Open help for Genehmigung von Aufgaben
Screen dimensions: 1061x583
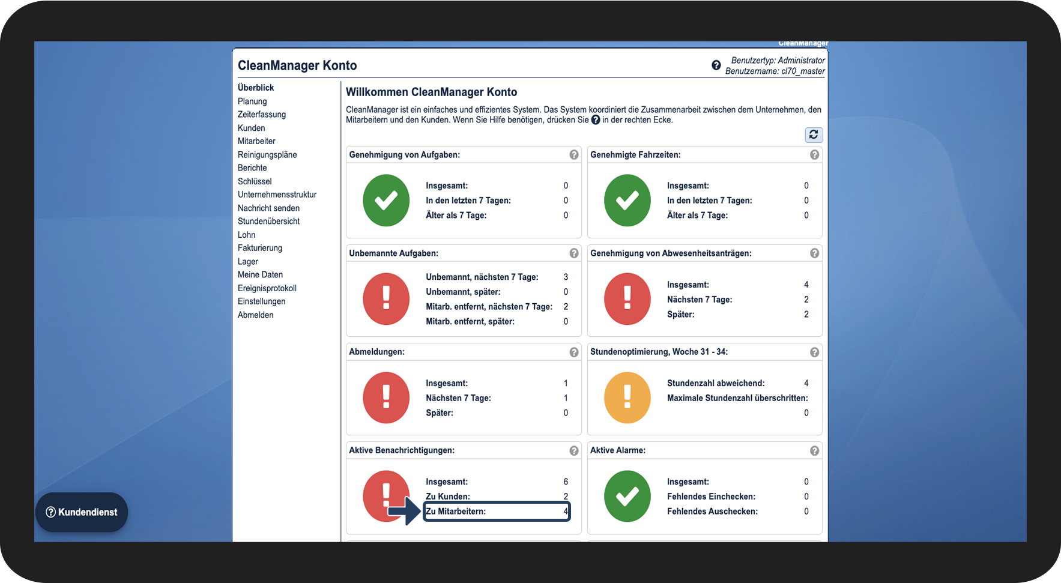(x=574, y=155)
